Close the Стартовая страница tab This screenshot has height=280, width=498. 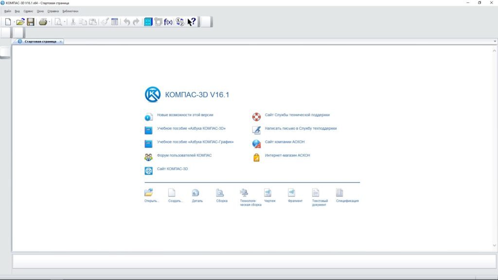(x=61, y=42)
